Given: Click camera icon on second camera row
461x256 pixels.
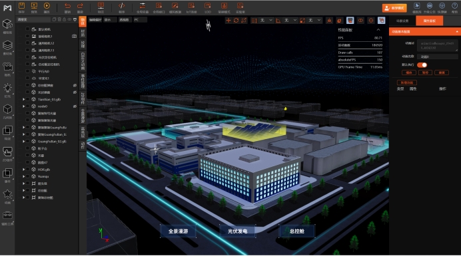Looking at the screenshot, I should tap(74, 36).
